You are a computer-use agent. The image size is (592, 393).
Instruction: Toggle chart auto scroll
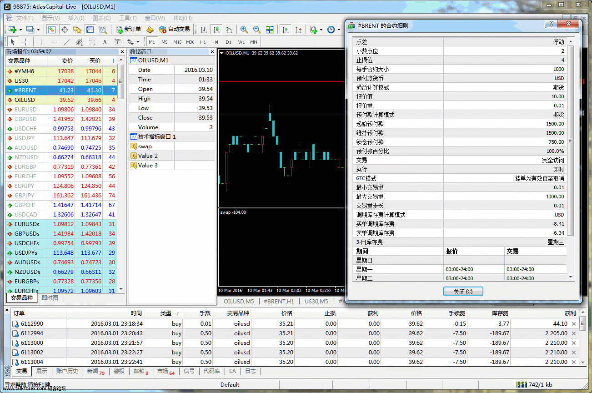[286, 30]
